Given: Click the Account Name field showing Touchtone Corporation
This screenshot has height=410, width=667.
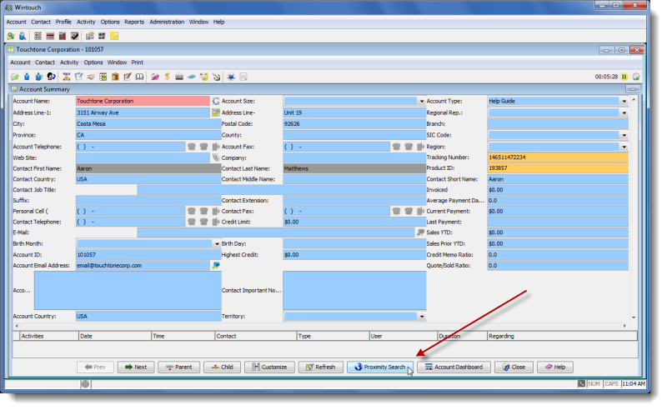Looking at the screenshot, I should tap(143, 101).
